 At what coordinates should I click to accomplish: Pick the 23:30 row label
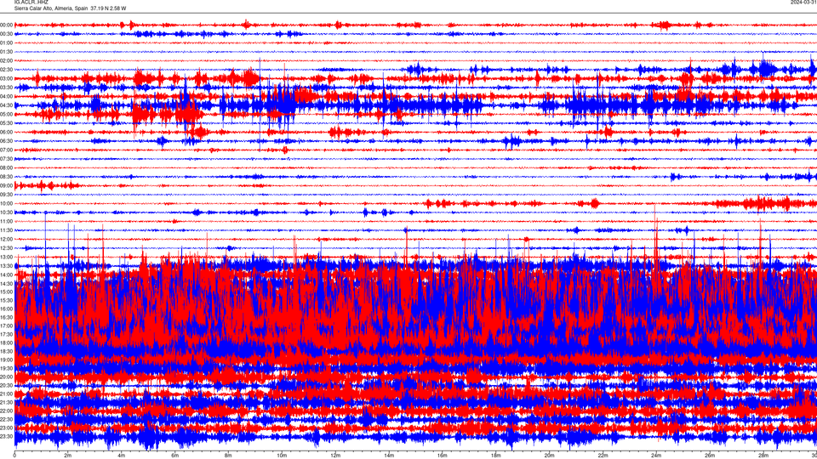point(7,436)
